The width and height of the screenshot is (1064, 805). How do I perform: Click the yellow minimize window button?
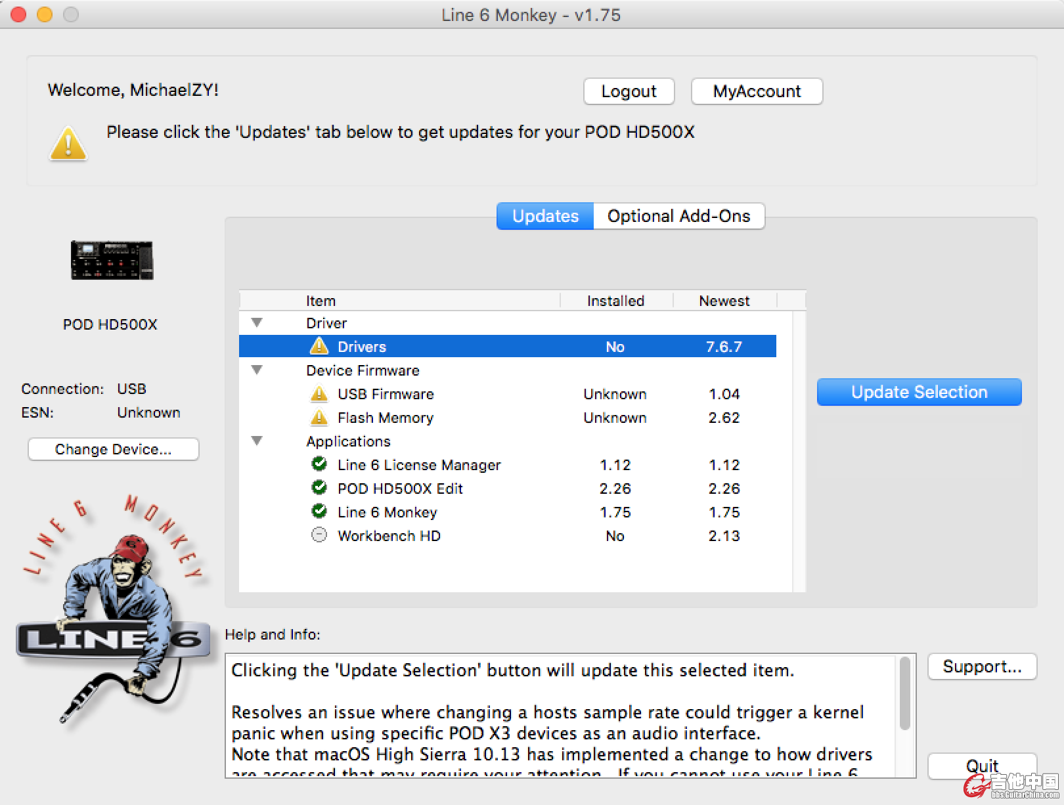coord(45,14)
